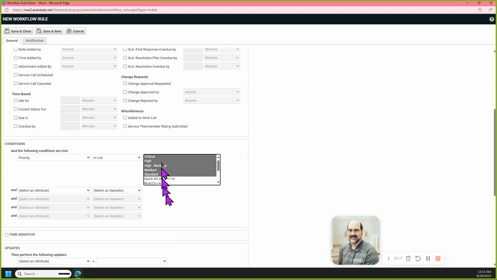Enable Attachment Added By checkbox
497x280 pixels.
(16, 66)
